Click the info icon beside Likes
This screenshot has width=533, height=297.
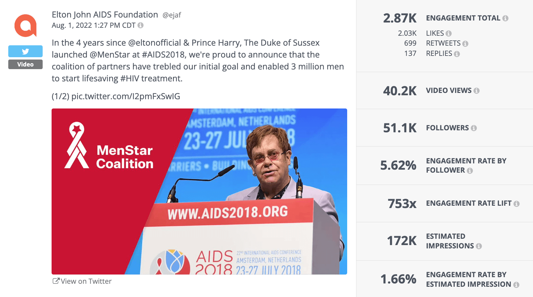click(x=448, y=33)
